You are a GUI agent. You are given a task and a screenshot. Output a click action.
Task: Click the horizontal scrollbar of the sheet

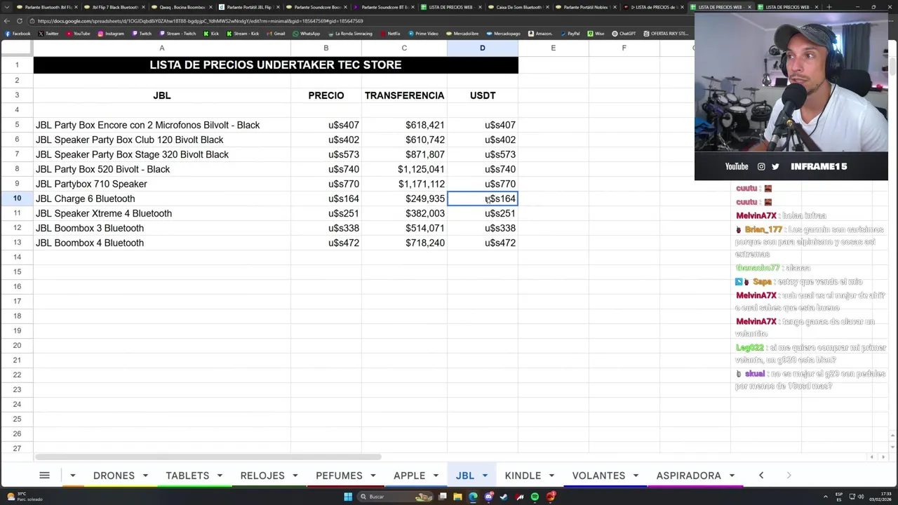coord(207,457)
